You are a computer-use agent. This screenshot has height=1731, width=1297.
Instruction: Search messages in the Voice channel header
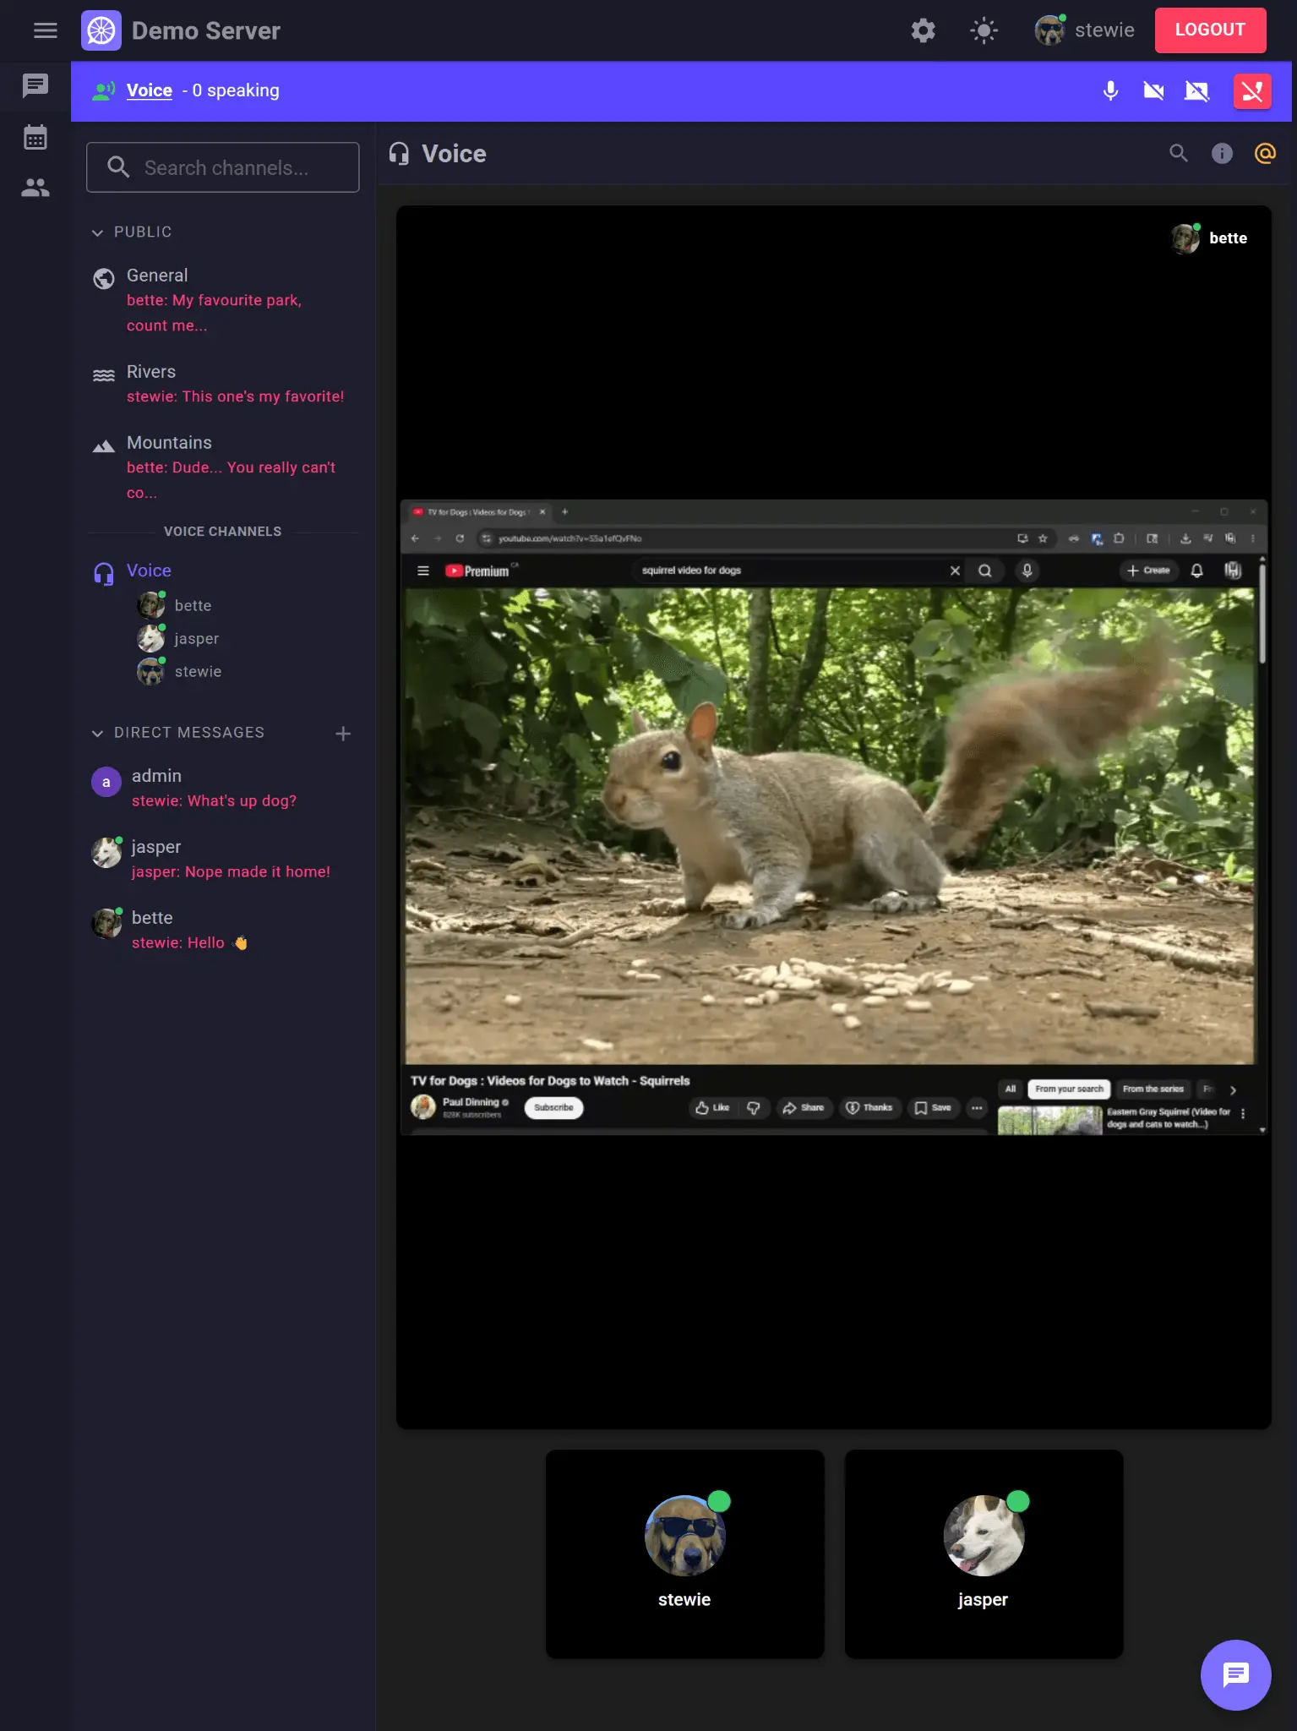coord(1178,153)
